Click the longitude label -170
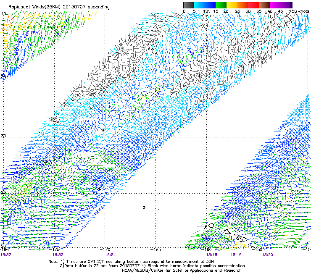Image resolution: width=311 pixels, height=273 pixels. click(105, 249)
